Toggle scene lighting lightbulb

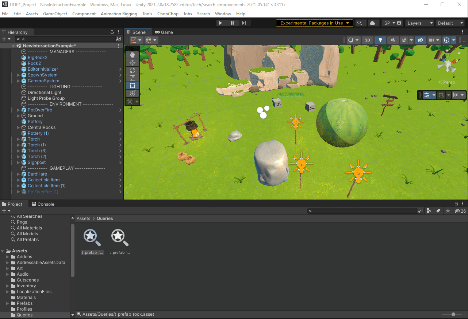pyautogui.click(x=380, y=40)
